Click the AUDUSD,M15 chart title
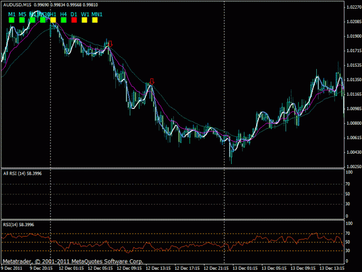362x272 pixels. [x=17, y=5]
